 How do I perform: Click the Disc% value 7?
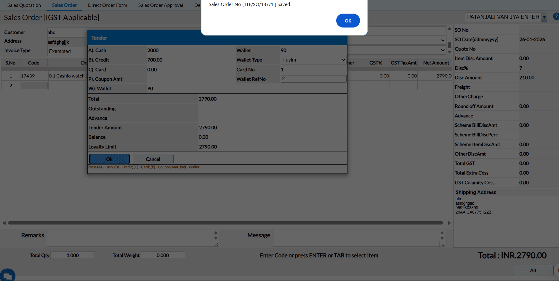[x=521, y=68]
